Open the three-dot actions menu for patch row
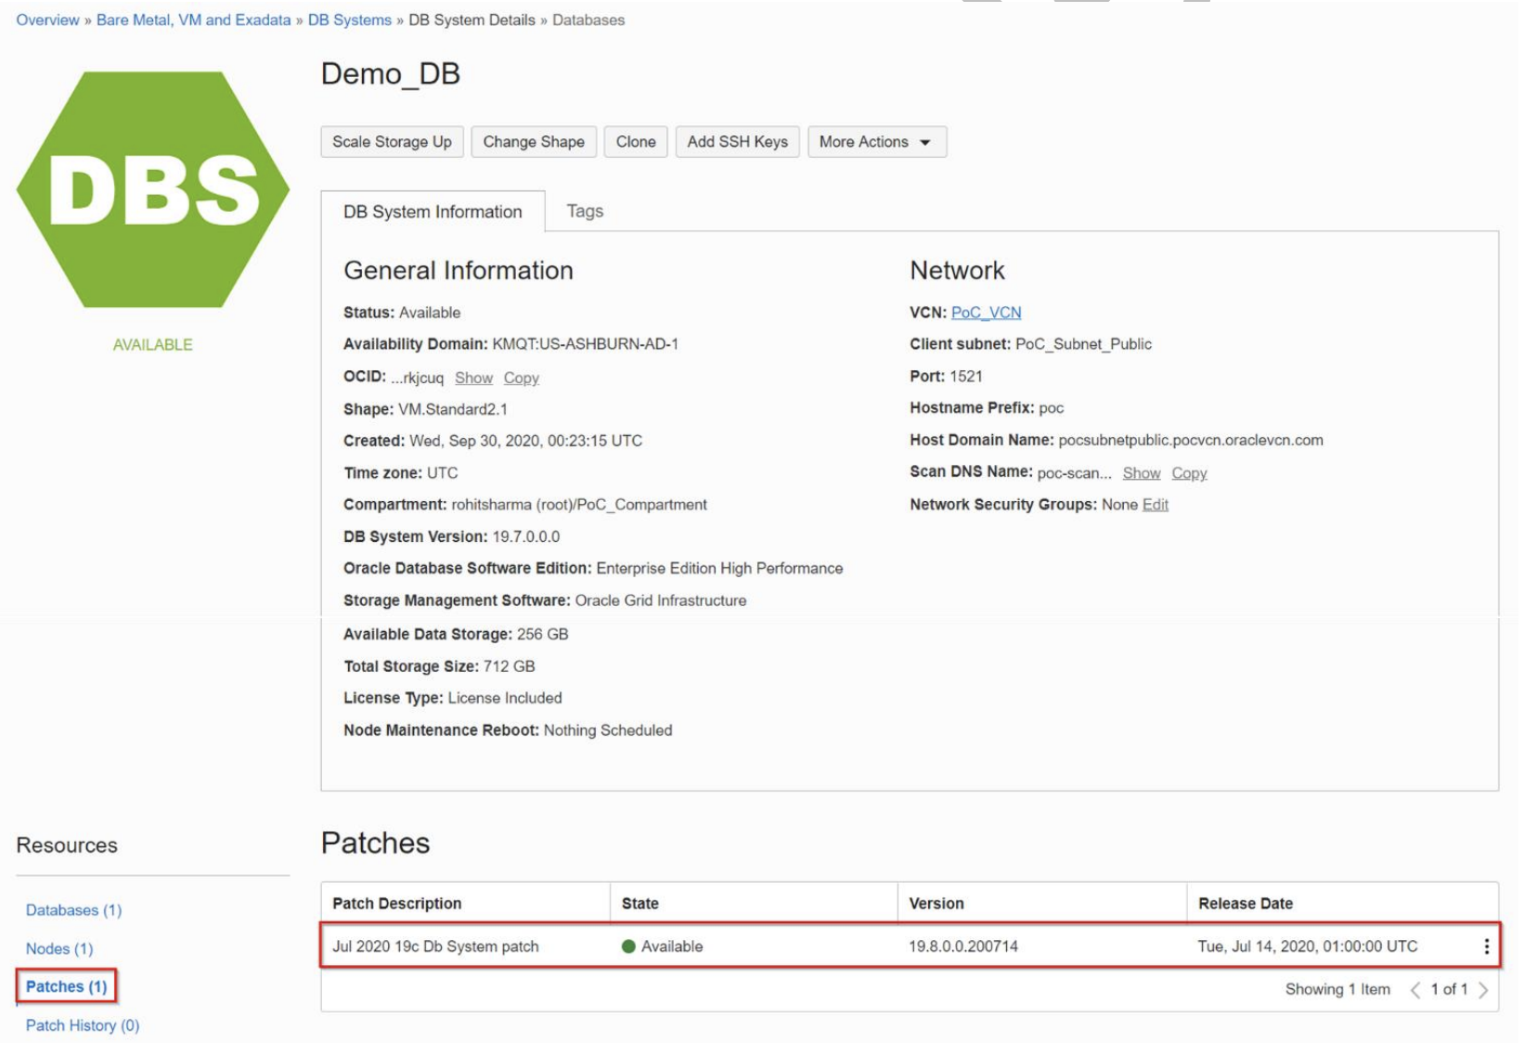1524x1043 pixels. click(x=1486, y=946)
